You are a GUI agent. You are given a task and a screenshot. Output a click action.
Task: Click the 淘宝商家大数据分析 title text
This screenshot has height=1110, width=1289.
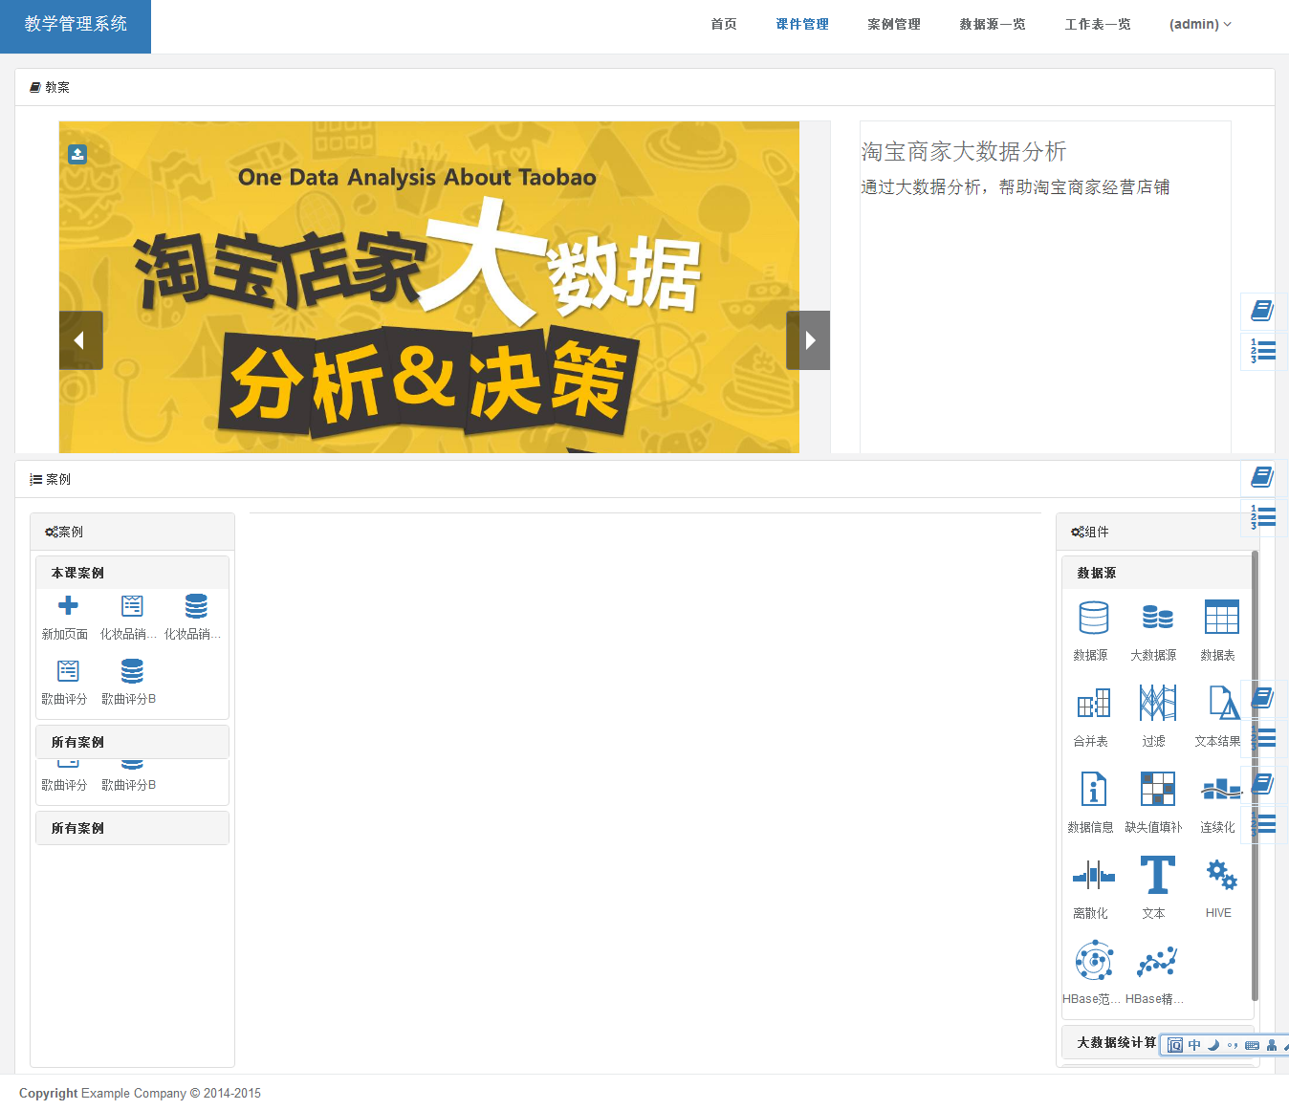tap(964, 151)
